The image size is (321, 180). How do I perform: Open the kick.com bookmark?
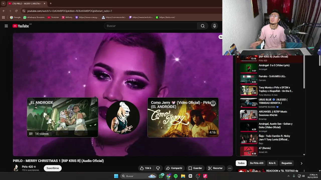[x=166, y=17]
